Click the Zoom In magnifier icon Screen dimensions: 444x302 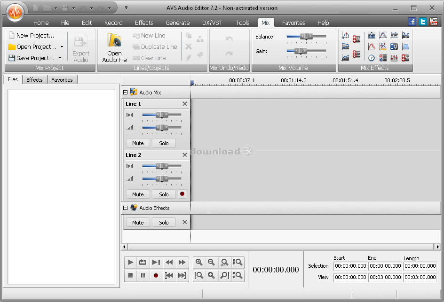[199, 263]
